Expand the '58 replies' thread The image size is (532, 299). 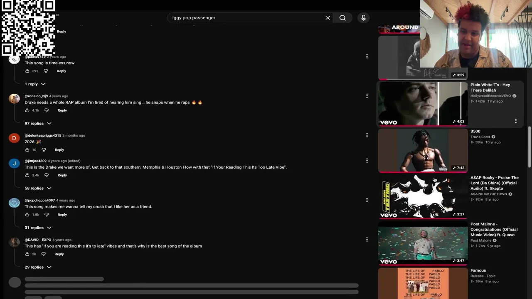click(x=38, y=188)
